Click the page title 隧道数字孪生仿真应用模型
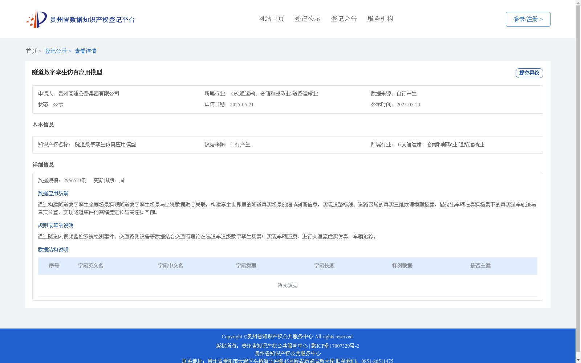The image size is (581, 363). pos(67,73)
